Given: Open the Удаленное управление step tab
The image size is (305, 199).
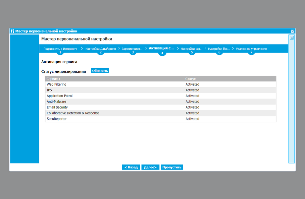Looking at the screenshot, I should pos(251,49).
